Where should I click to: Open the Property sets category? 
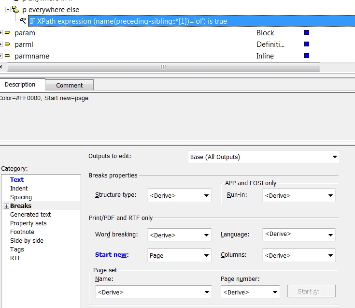[28, 223]
